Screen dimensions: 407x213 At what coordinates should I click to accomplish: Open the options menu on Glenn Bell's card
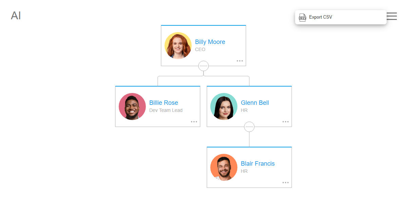click(286, 121)
